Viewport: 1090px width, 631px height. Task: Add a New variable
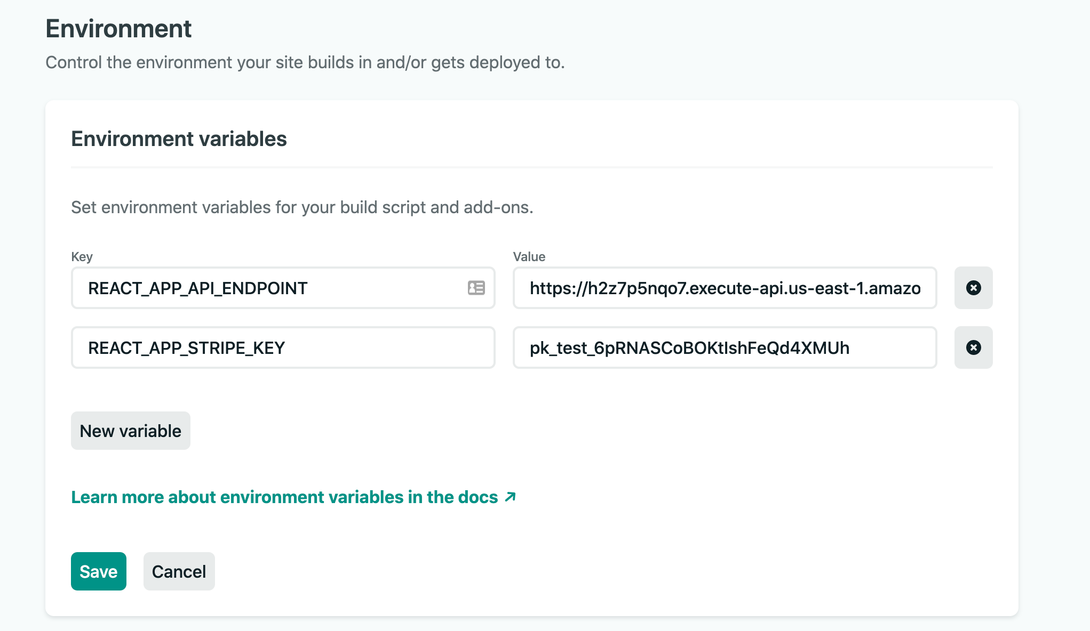point(130,431)
